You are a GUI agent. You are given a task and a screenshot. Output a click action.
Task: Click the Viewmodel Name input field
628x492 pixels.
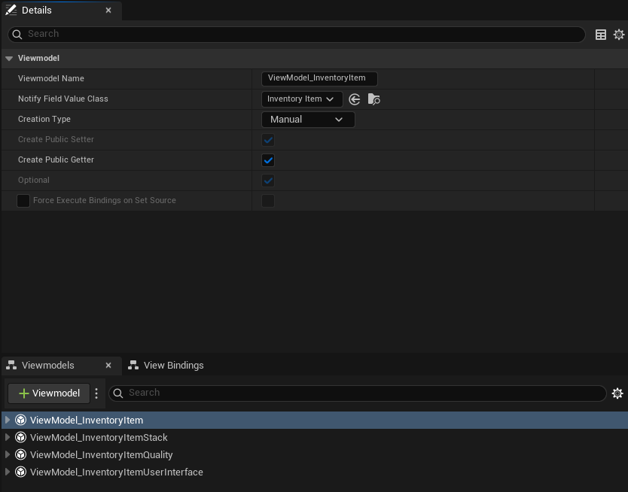(x=319, y=78)
